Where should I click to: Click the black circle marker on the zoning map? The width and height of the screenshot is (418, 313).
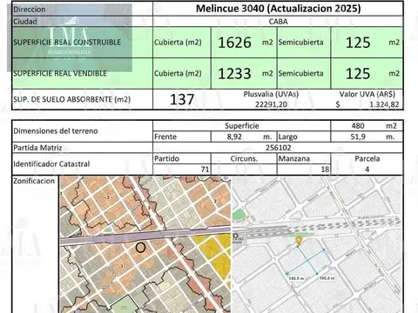pos(140,248)
